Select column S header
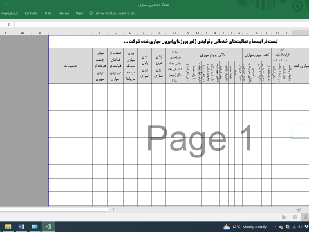The width and height of the screenshot is (309, 232). [115, 33]
